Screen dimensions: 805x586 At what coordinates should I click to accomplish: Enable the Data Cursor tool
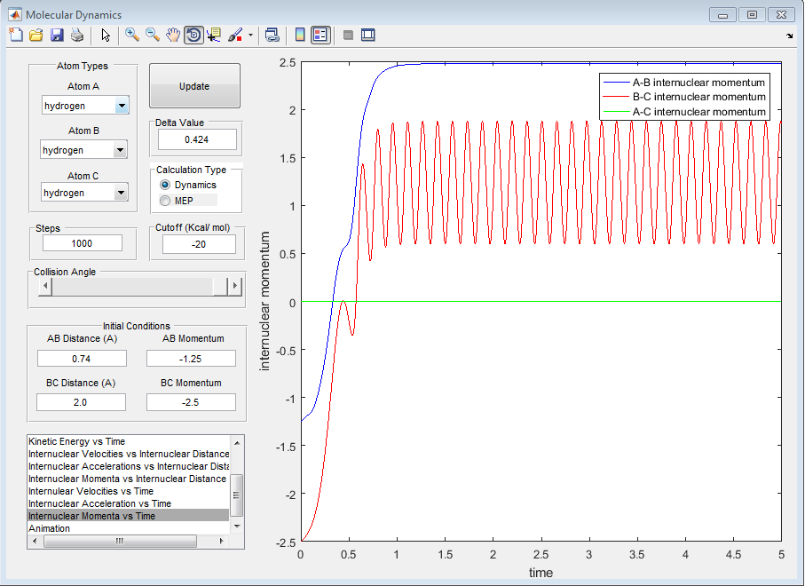(x=214, y=35)
